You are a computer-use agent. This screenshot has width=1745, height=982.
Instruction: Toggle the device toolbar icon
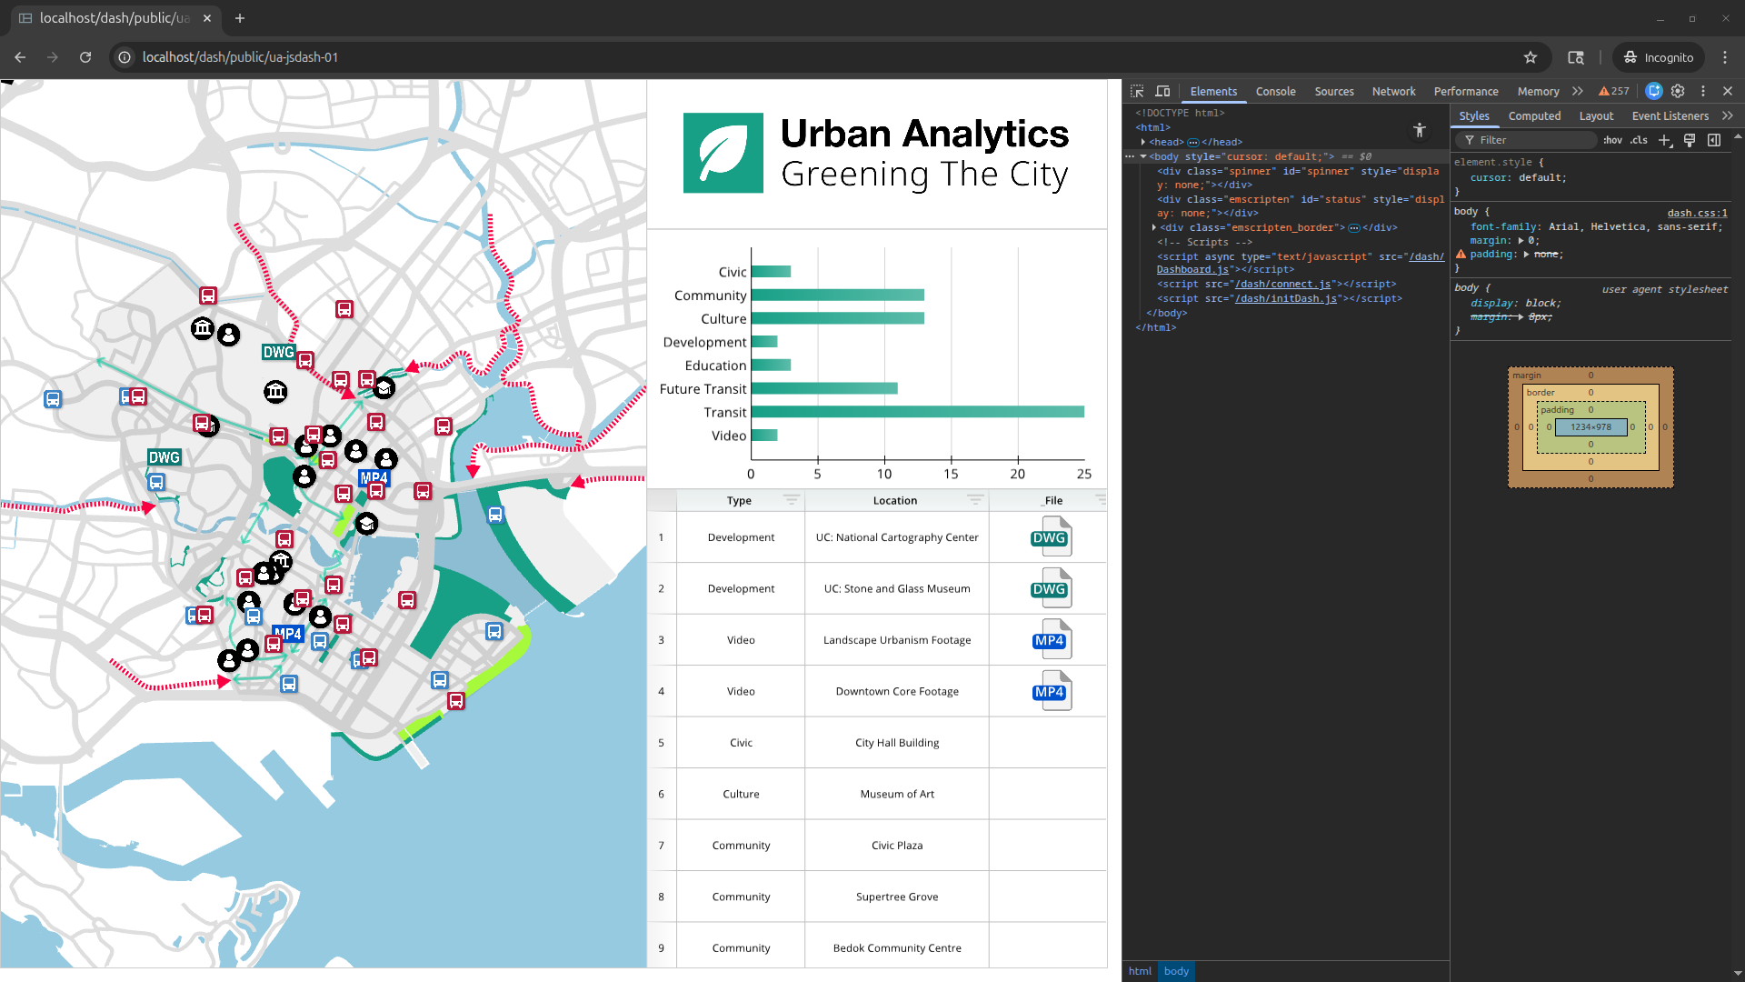click(x=1162, y=91)
